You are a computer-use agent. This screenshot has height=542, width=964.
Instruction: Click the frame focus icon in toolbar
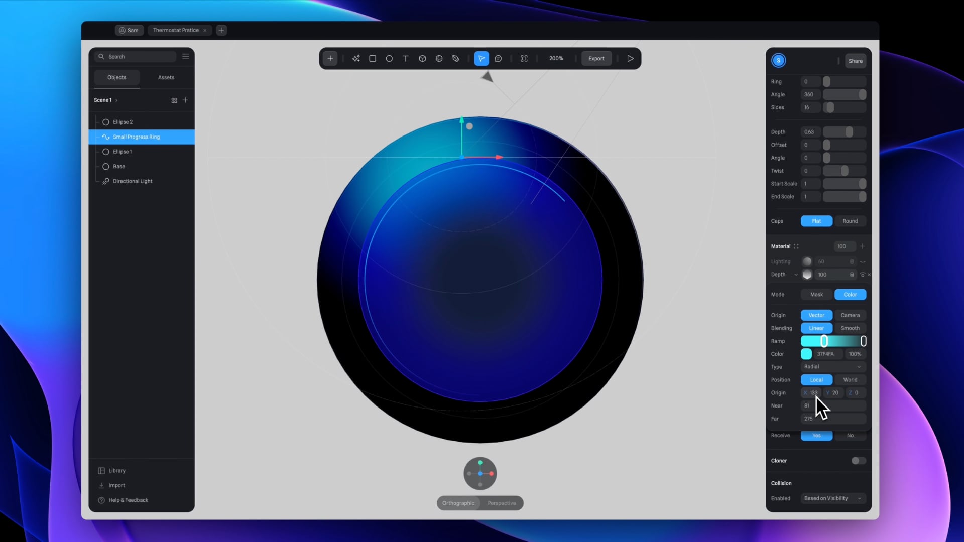[524, 59]
